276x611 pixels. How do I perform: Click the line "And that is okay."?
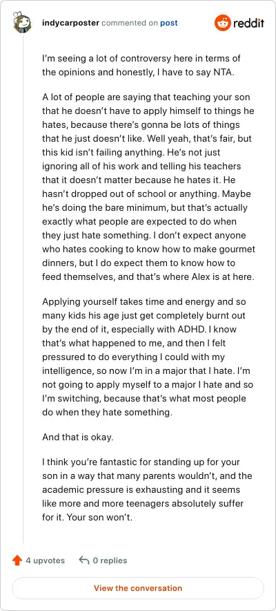[78, 437]
